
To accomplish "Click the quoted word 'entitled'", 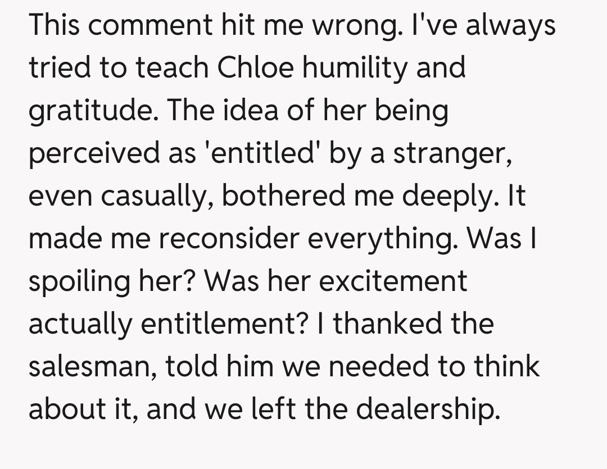I will (x=268, y=153).
